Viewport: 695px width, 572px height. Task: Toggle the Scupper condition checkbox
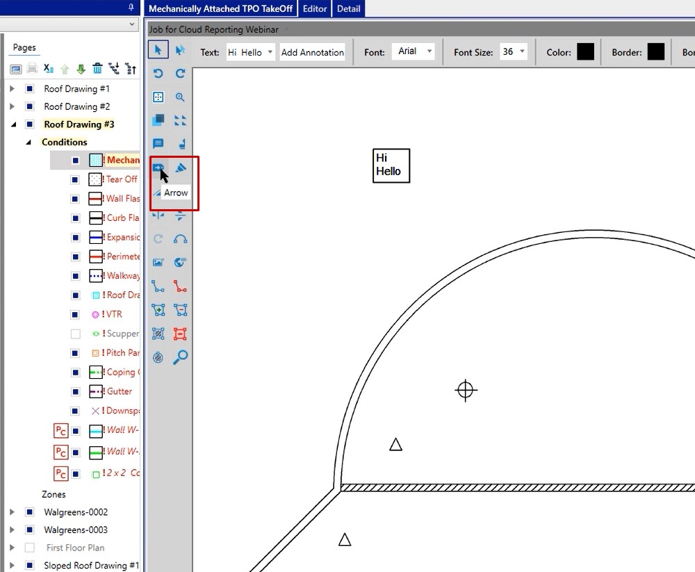pos(76,334)
